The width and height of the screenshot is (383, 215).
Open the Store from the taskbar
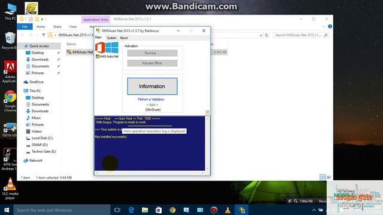pos(159,210)
